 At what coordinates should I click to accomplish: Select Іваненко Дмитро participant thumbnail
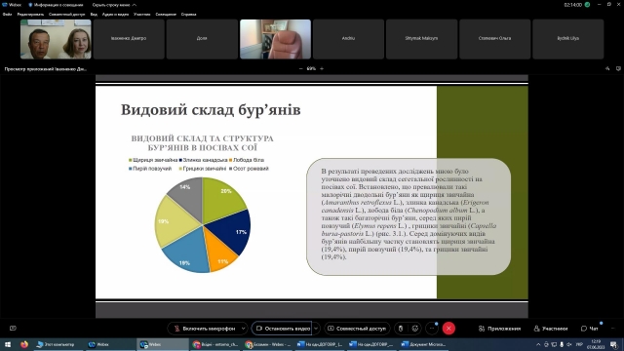129,39
